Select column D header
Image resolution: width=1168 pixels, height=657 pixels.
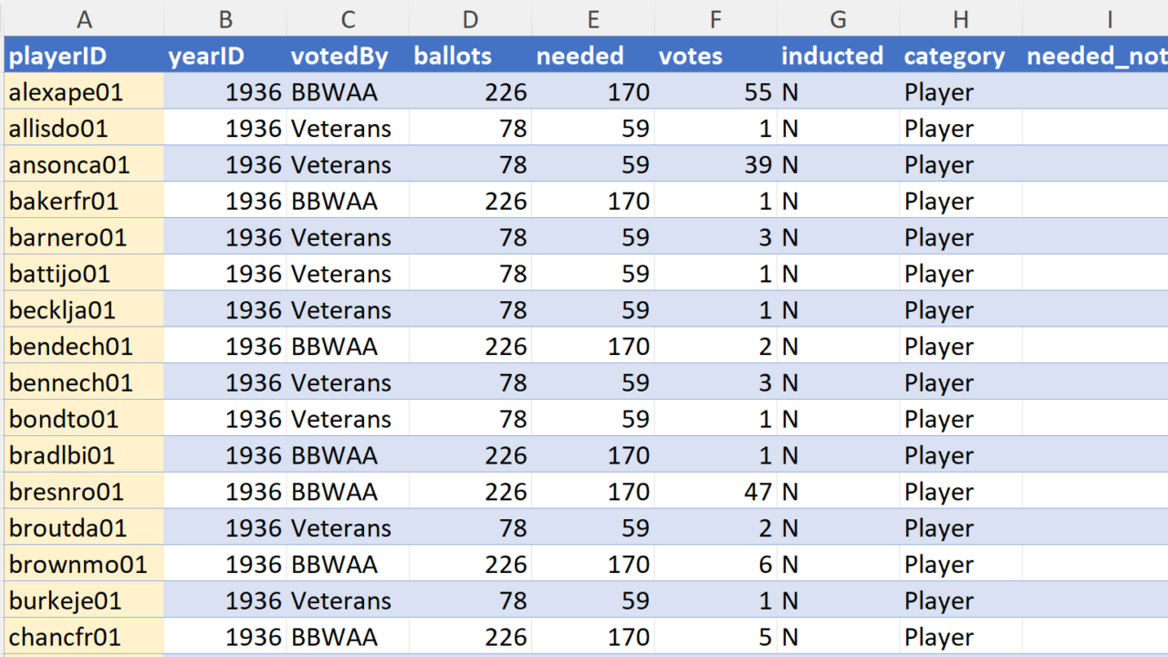pyautogui.click(x=470, y=18)
